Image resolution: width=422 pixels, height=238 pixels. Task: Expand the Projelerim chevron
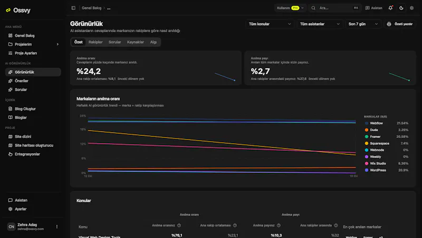tap(57, 44)
